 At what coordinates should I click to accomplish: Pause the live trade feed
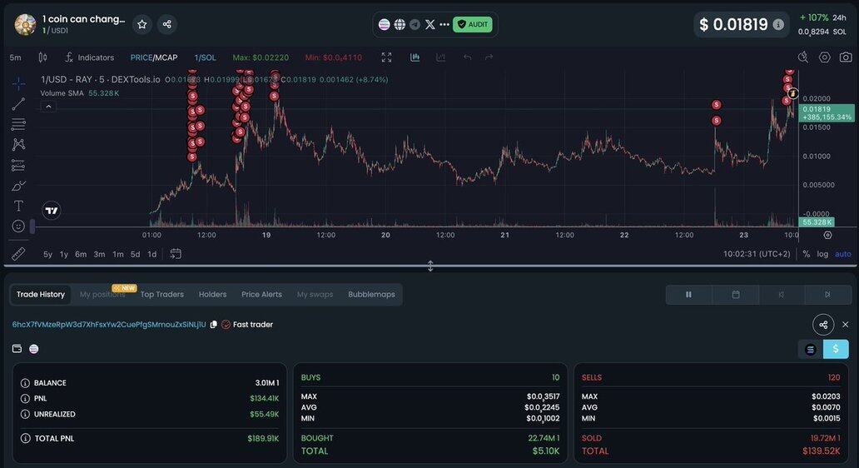688,294
